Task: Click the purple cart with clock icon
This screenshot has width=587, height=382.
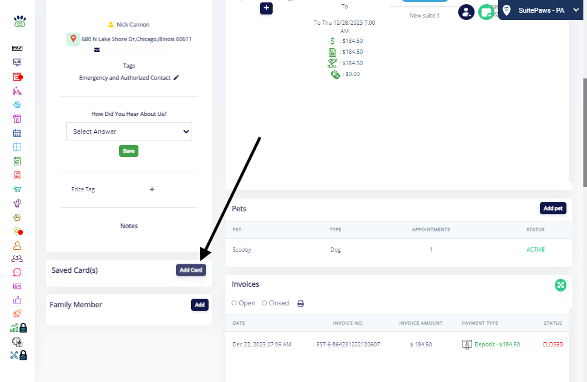Action: (x=17, y=203)
